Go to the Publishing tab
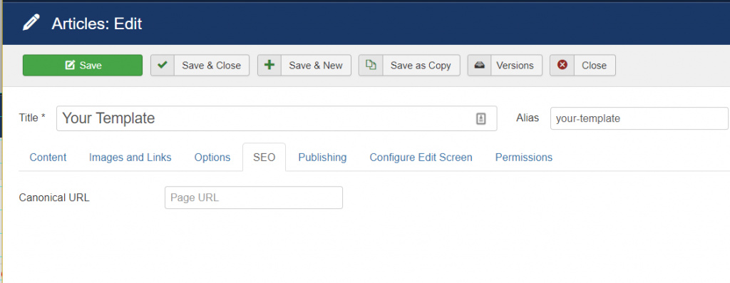The width and height of the screenshot is (730, 283). (x=323, y=158)
